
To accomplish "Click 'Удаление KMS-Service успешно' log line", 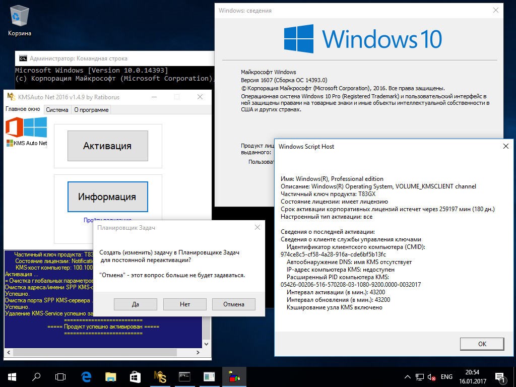I will click(x=49, y=313).
